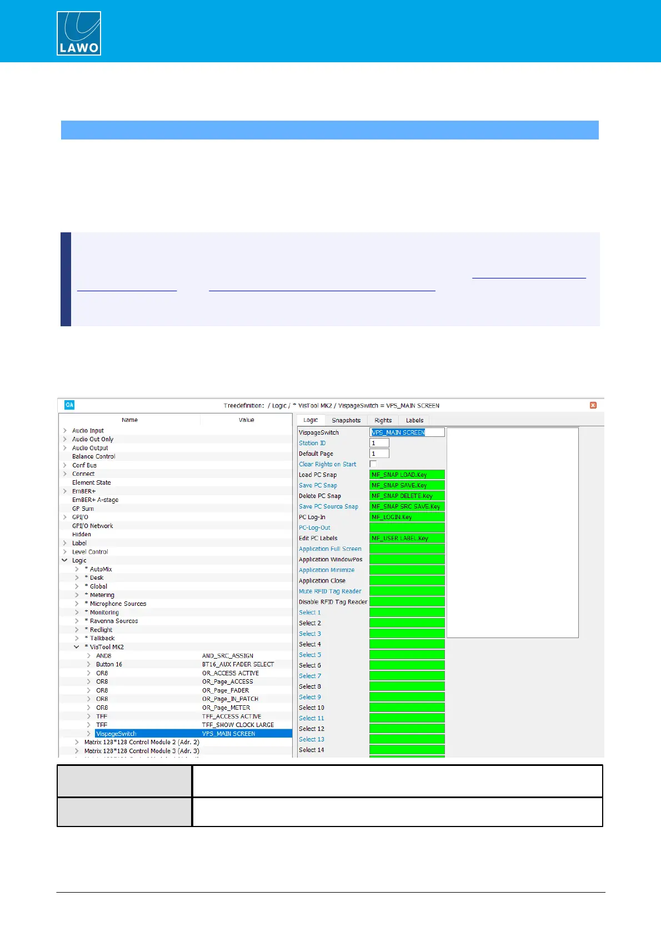This screenshot has height=936, width=661.
Task: Click the Value column header
Action: tap(246, 420)
